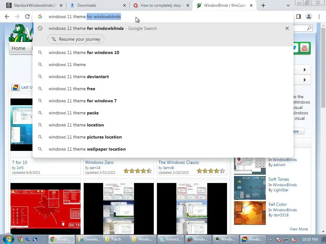Open the Chrome profile avatar
This screenshot has height=244, width=326.
click(x=309, y=17)
